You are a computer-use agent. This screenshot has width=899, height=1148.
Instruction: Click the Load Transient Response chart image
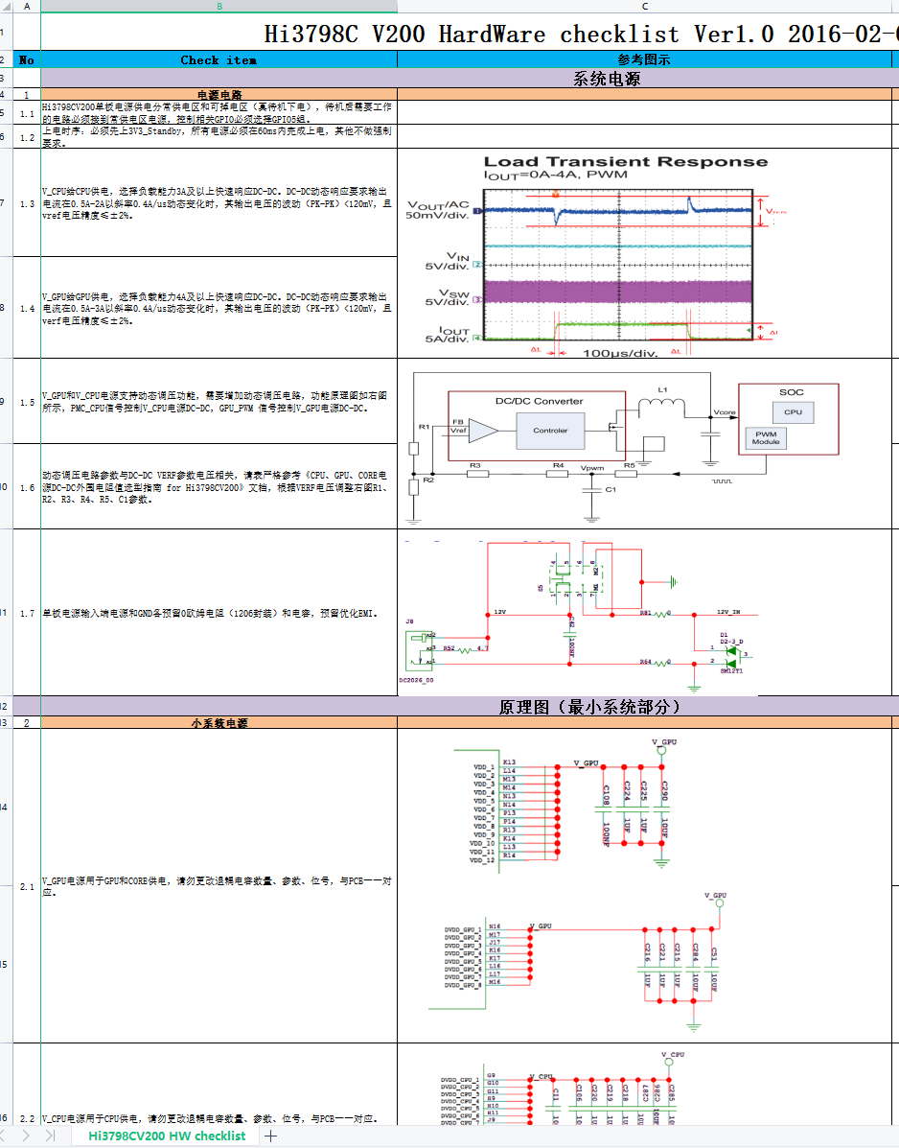tap(623, 254)
